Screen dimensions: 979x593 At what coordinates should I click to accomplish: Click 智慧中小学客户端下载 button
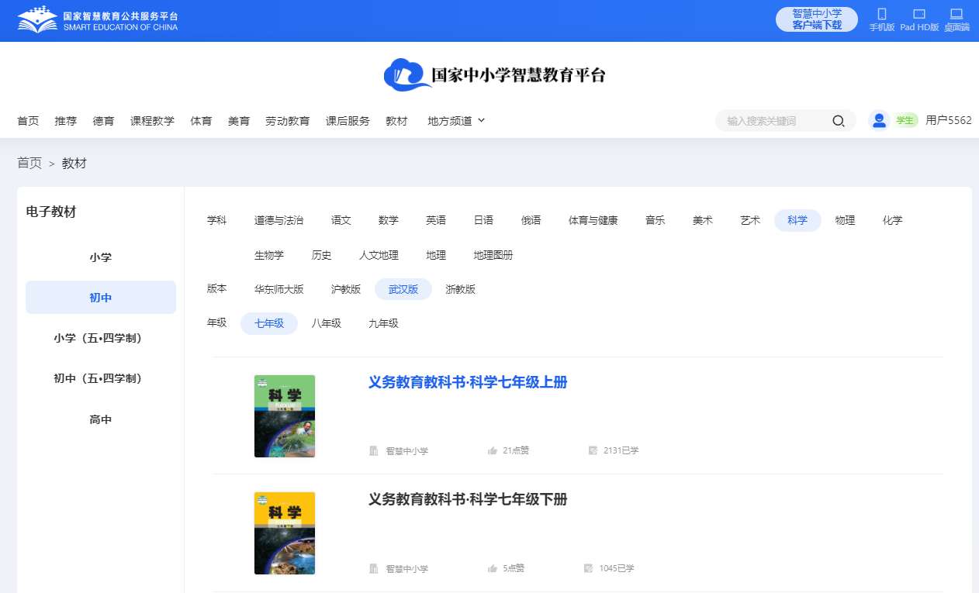(x=817, y=19)
